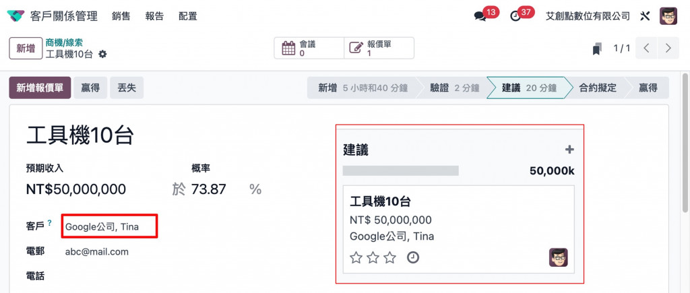Click the plus icon in the 建議 column
This screenshot has width=690, height=293.
click(x=569, y=150)
